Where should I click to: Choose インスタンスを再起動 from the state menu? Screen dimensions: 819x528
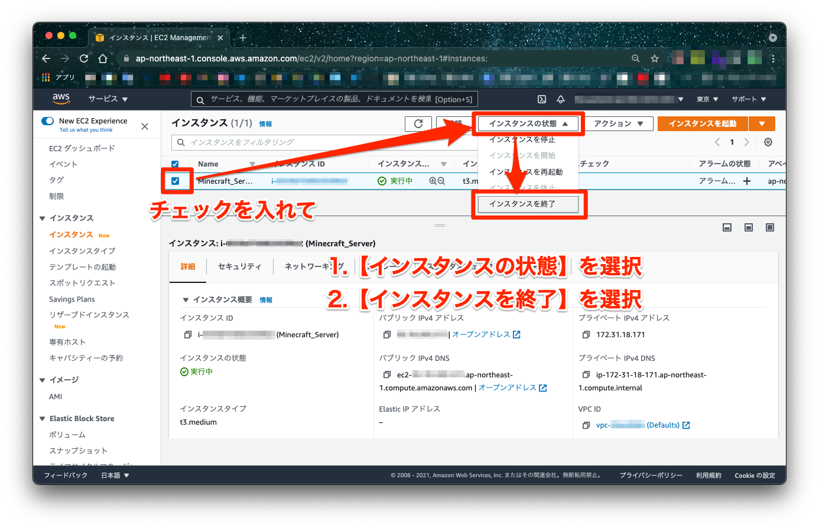pos(526,172)
